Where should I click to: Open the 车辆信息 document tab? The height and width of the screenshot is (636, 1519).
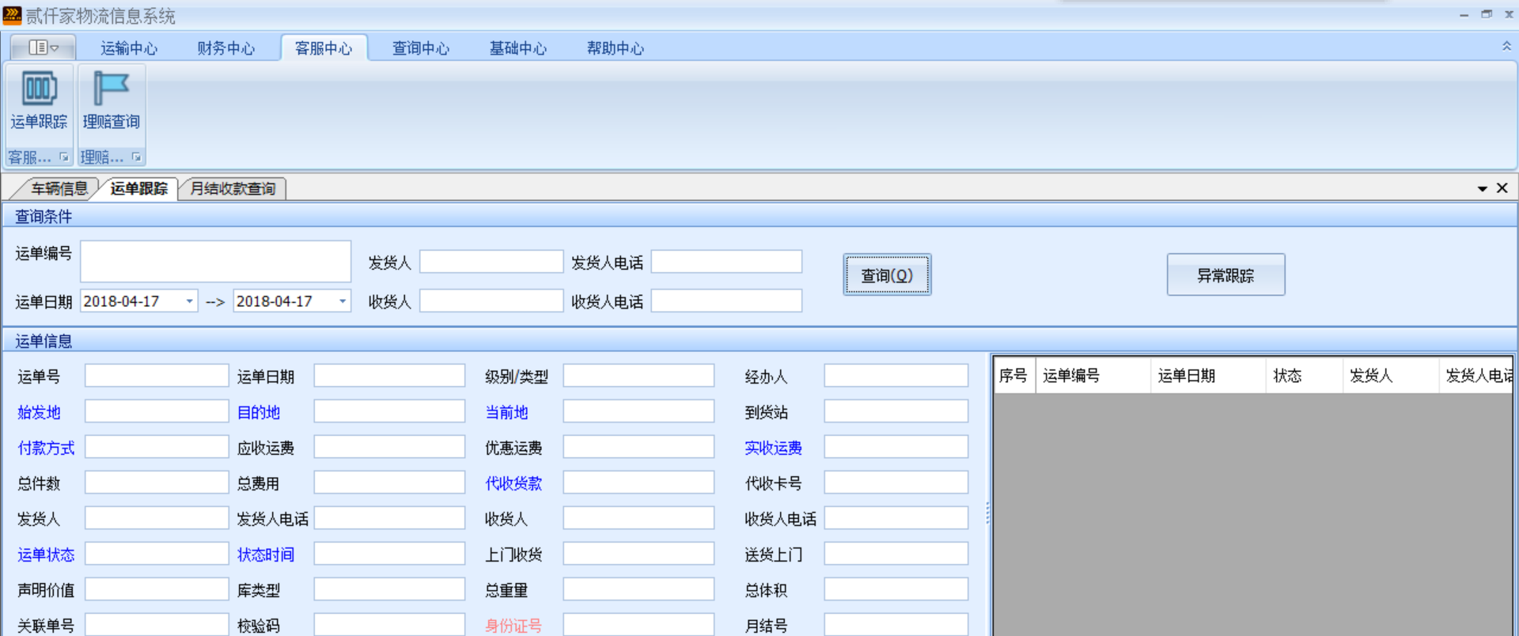(59, 189)
